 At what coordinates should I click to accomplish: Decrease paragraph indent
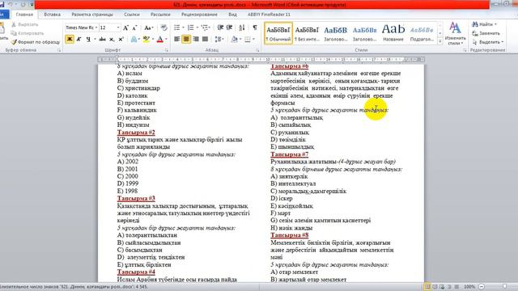[220, 27]
